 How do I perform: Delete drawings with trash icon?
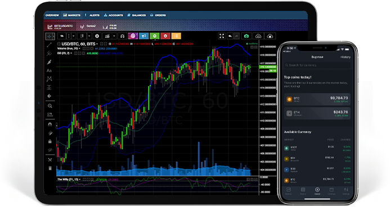click(x=50, y=168)
